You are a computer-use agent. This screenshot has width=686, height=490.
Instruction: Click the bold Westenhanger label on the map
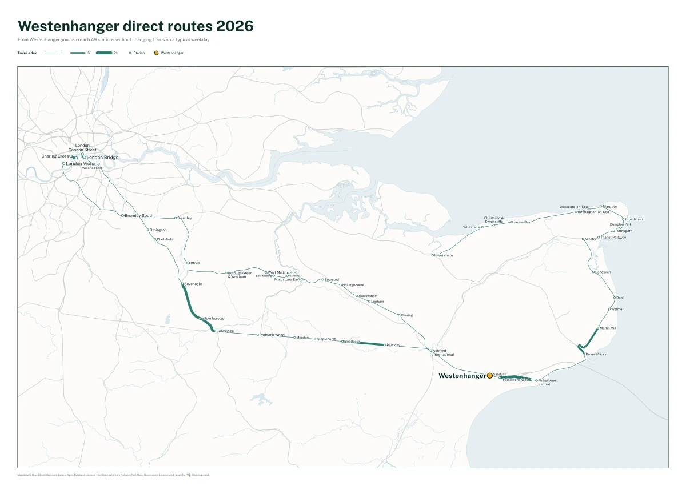[462, 376]
